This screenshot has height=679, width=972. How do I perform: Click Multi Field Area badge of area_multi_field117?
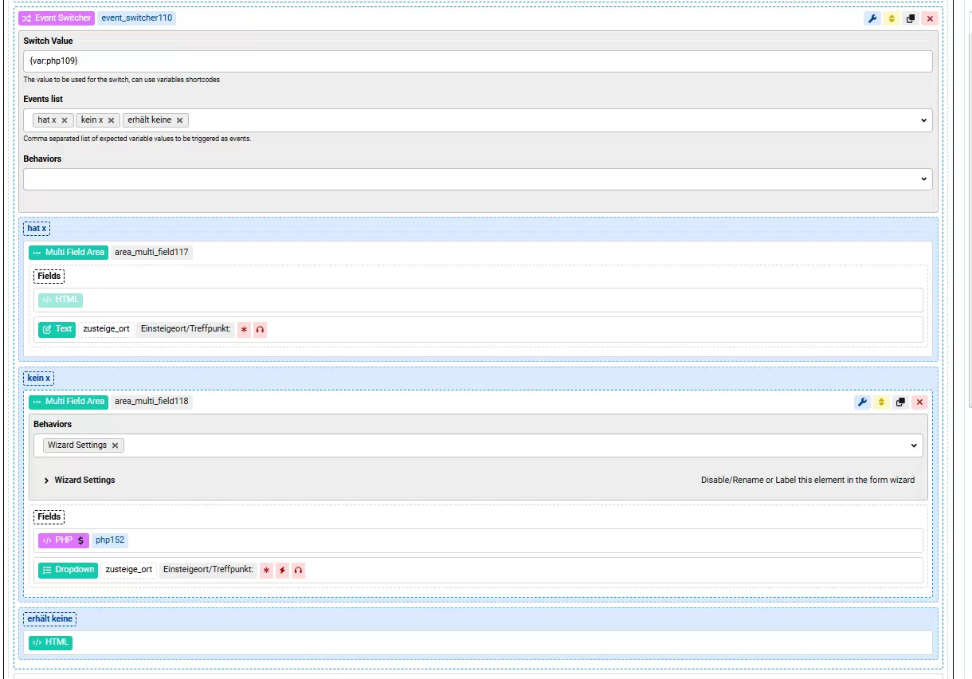pyautogui.click(x=69, y=252)
